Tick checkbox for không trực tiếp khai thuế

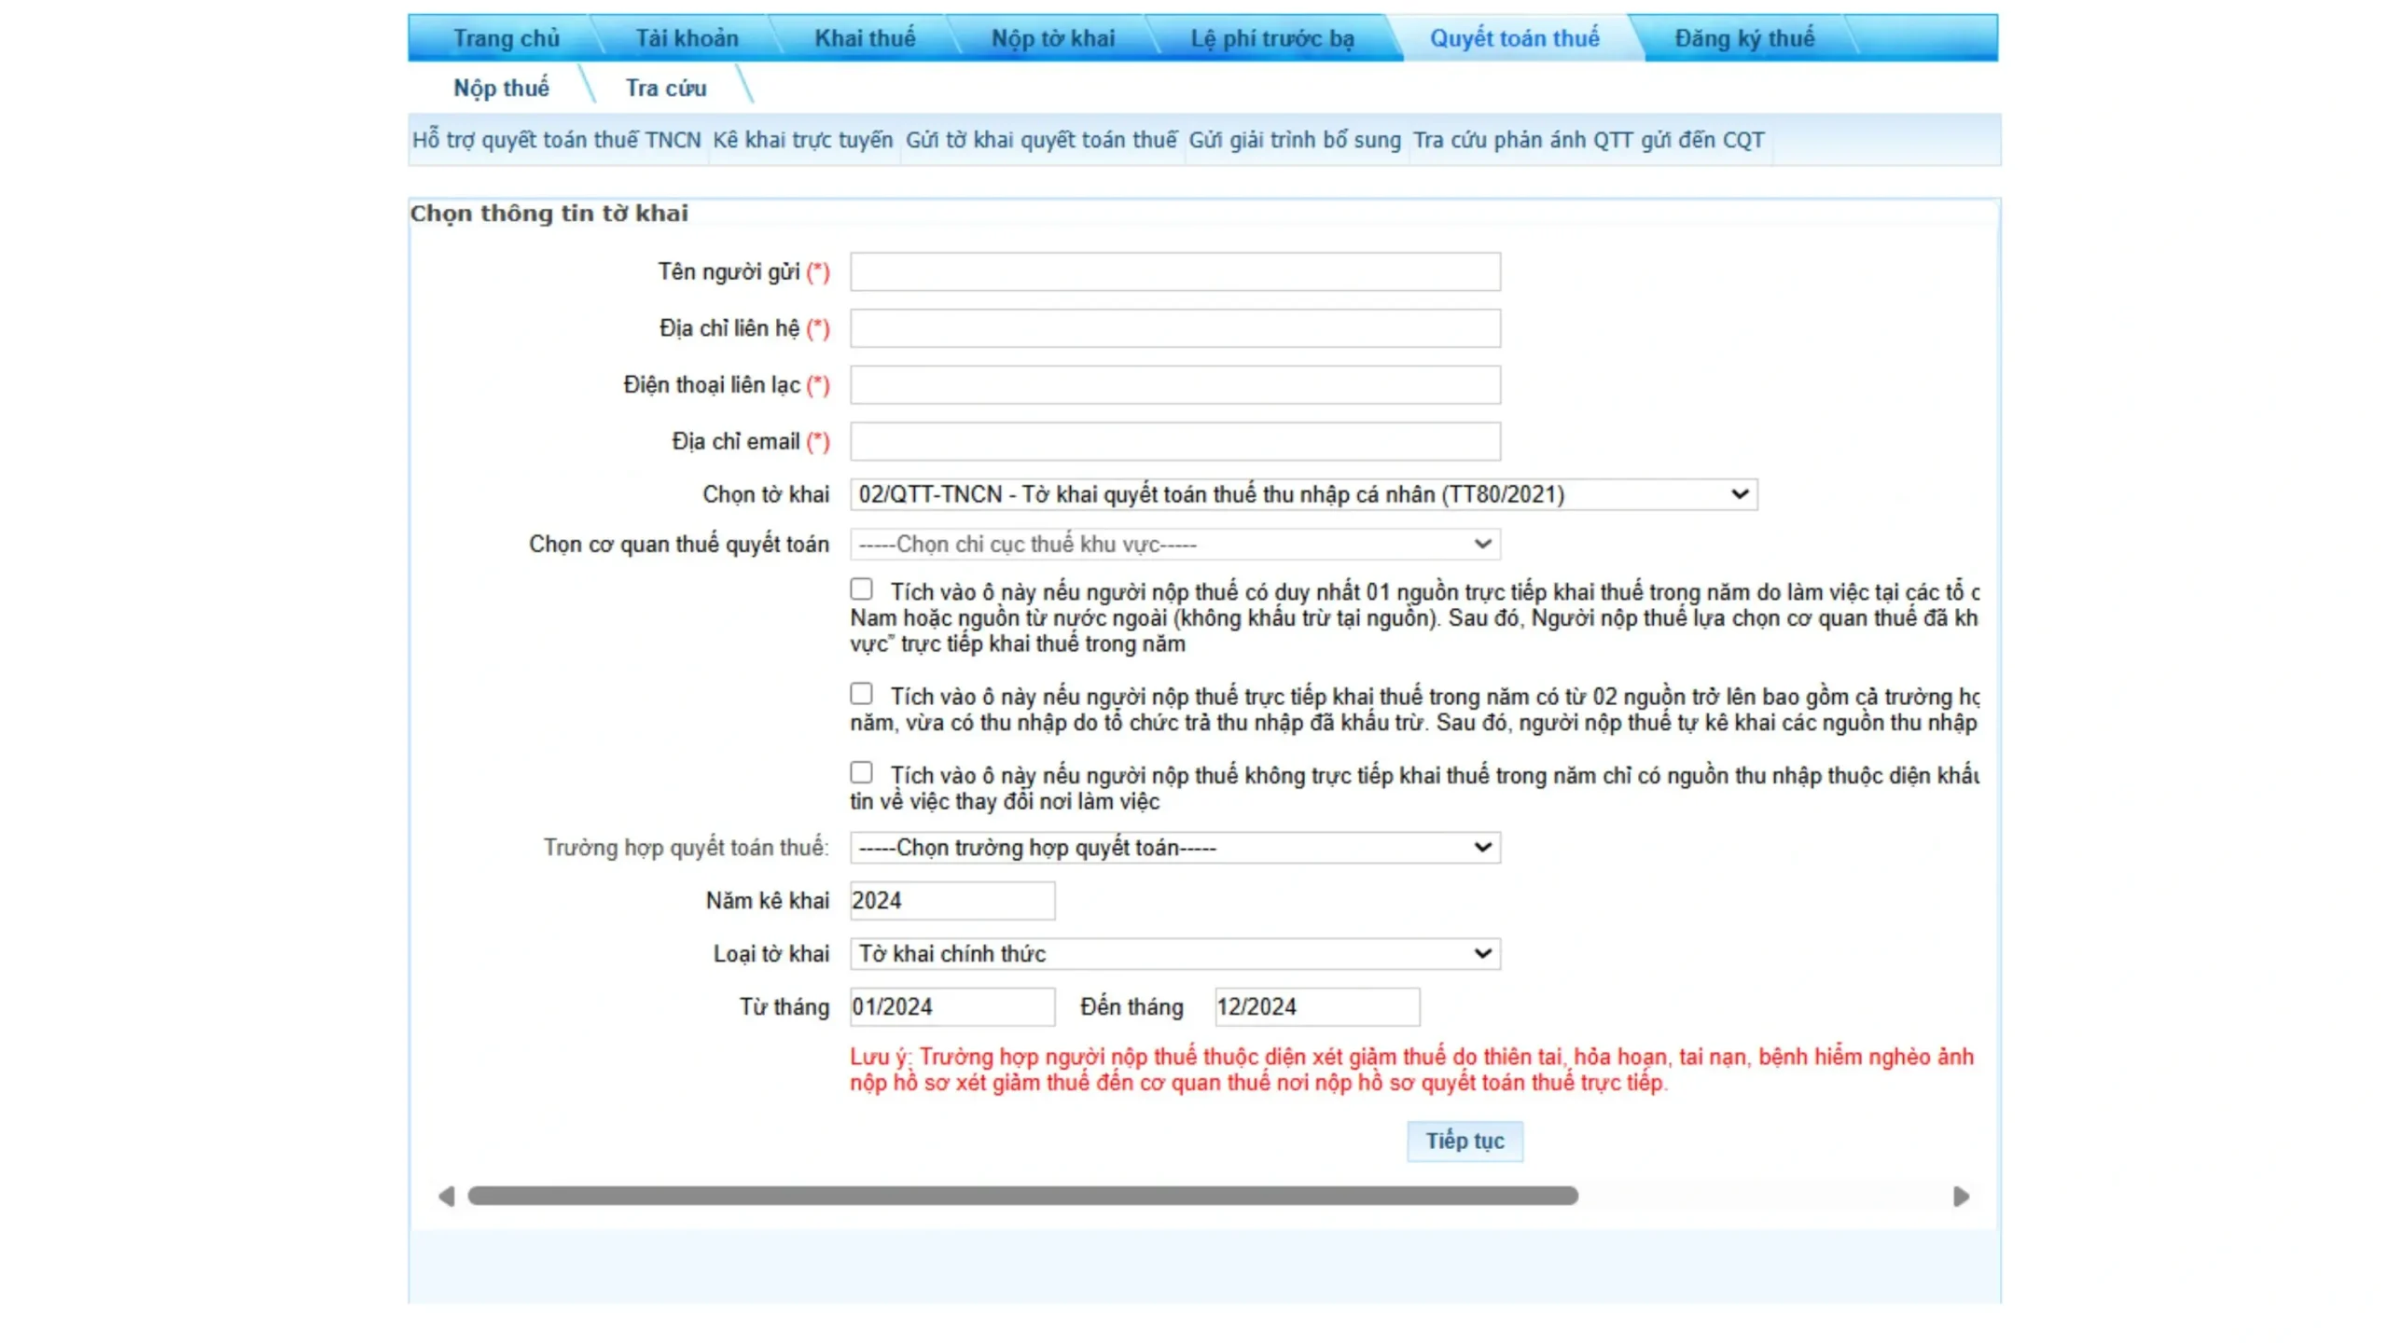(x=861, y=772)
